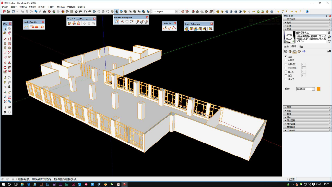Click the 轮廓线 profiles value field

pyautogui.click(x=303, y=64)
